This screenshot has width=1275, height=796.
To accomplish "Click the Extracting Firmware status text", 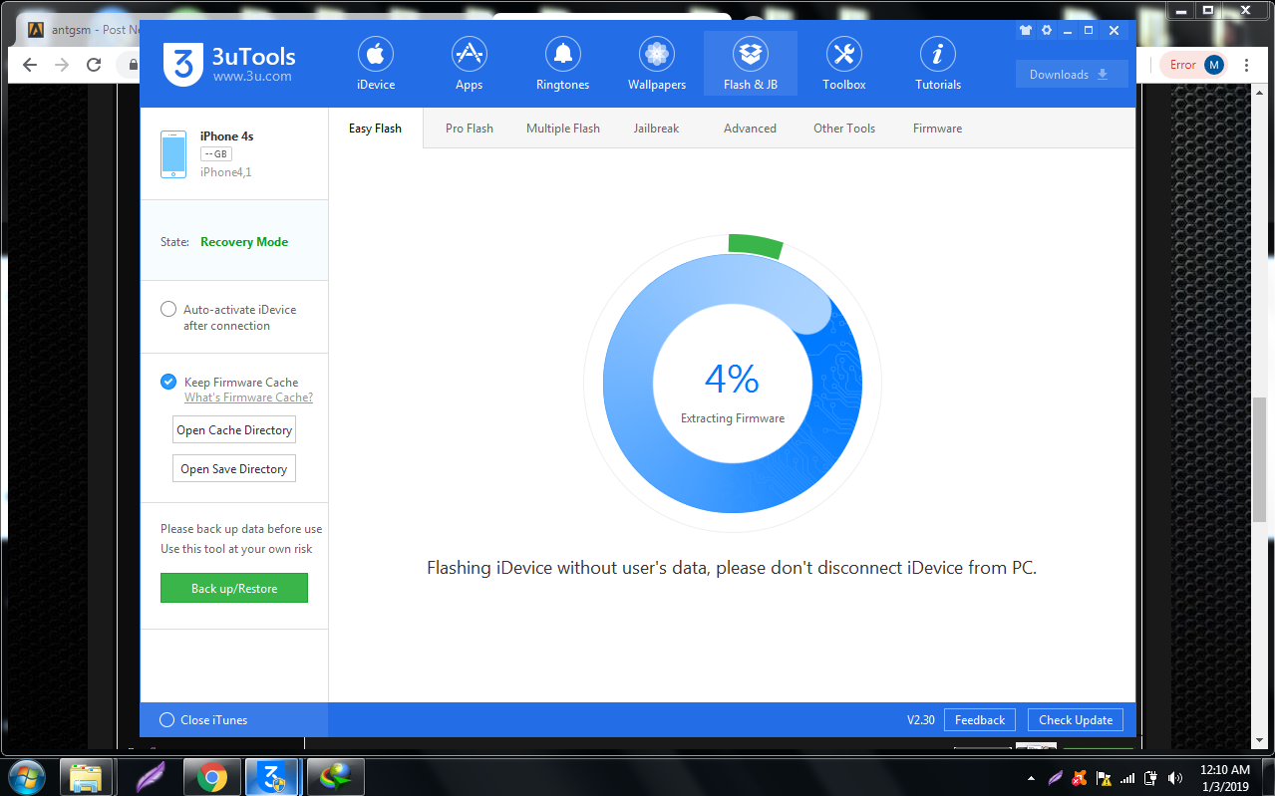I will [x=733, y=418].
